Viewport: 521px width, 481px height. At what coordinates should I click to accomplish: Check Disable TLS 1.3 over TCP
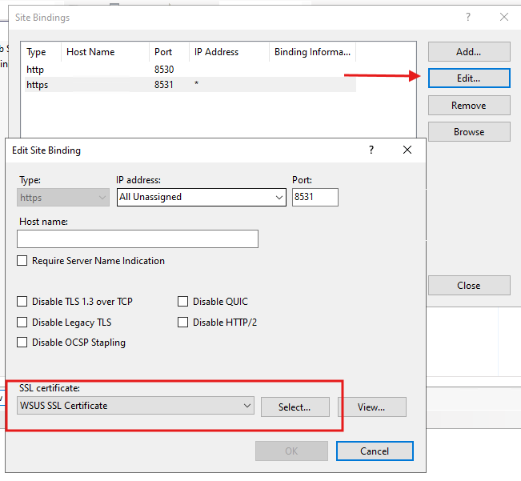pos(22,302)
